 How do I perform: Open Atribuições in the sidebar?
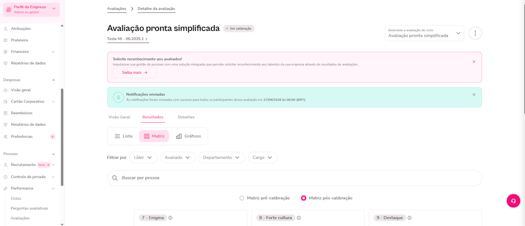click(x=21, y=29)
